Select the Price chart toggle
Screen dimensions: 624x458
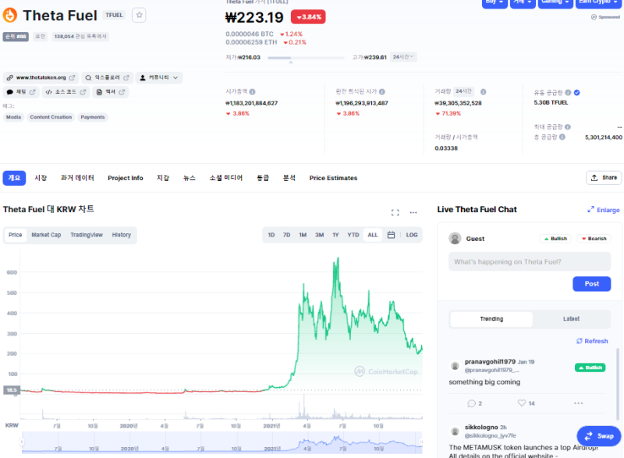pyautogui.click(x=15, y=235)
